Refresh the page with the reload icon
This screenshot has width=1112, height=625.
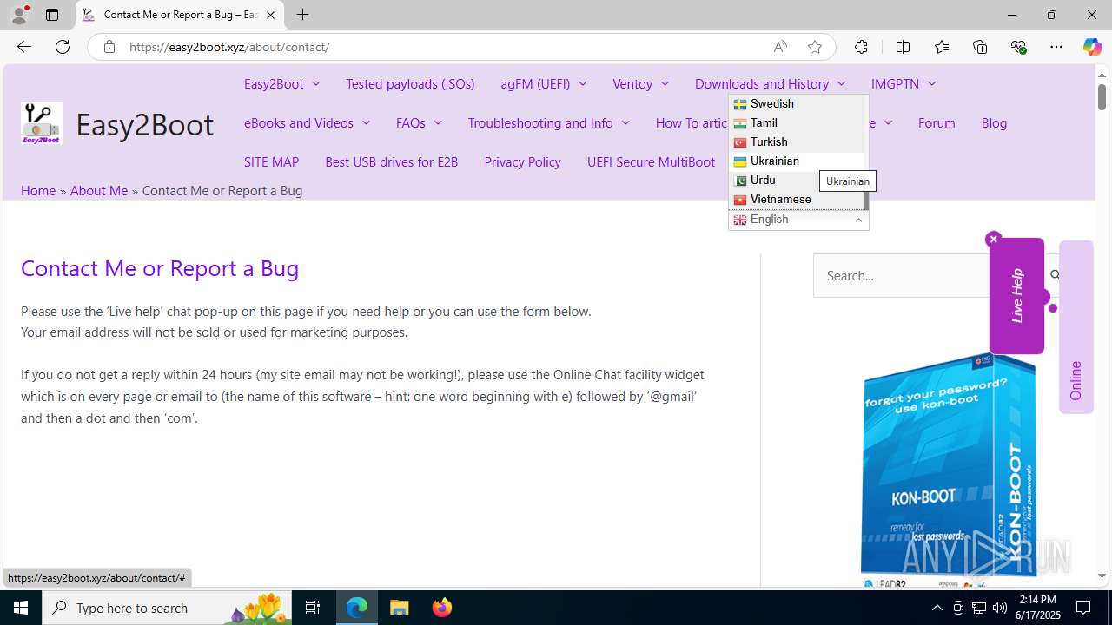coord(63,47)
